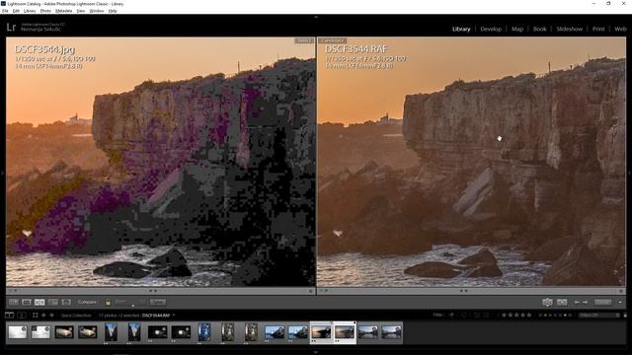Open the File menu

[5, 11]
